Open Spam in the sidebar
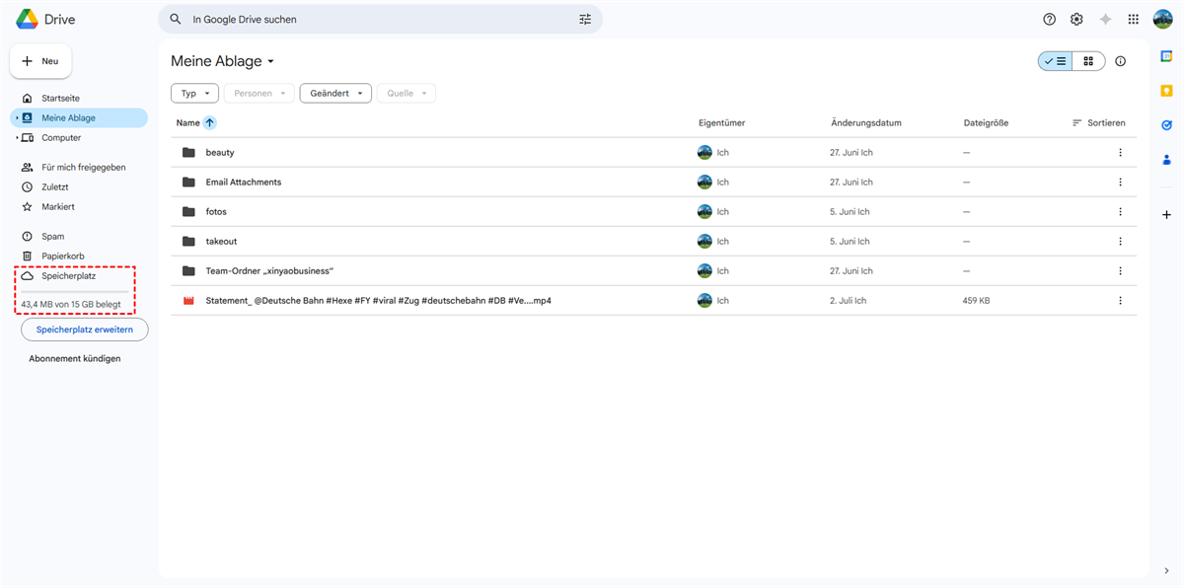Image resolution: width=1184 pixels, height=588 pixels. (x=53, y=237)
